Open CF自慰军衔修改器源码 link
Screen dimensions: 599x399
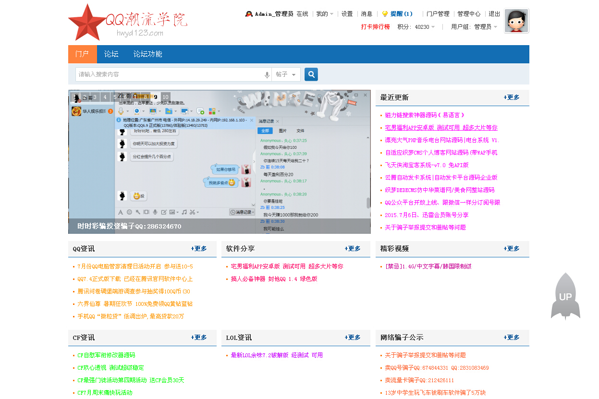pyautogui.click(x=106, y=355)
